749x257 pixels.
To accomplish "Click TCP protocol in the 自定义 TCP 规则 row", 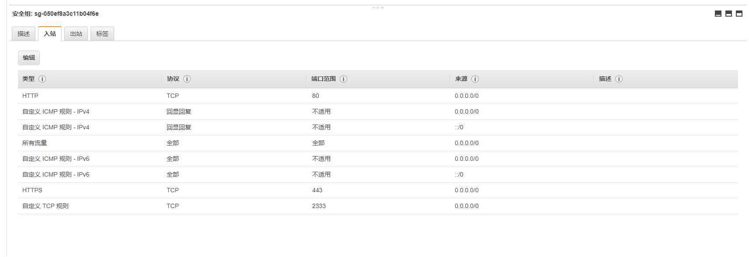I will tap(173, 206).
